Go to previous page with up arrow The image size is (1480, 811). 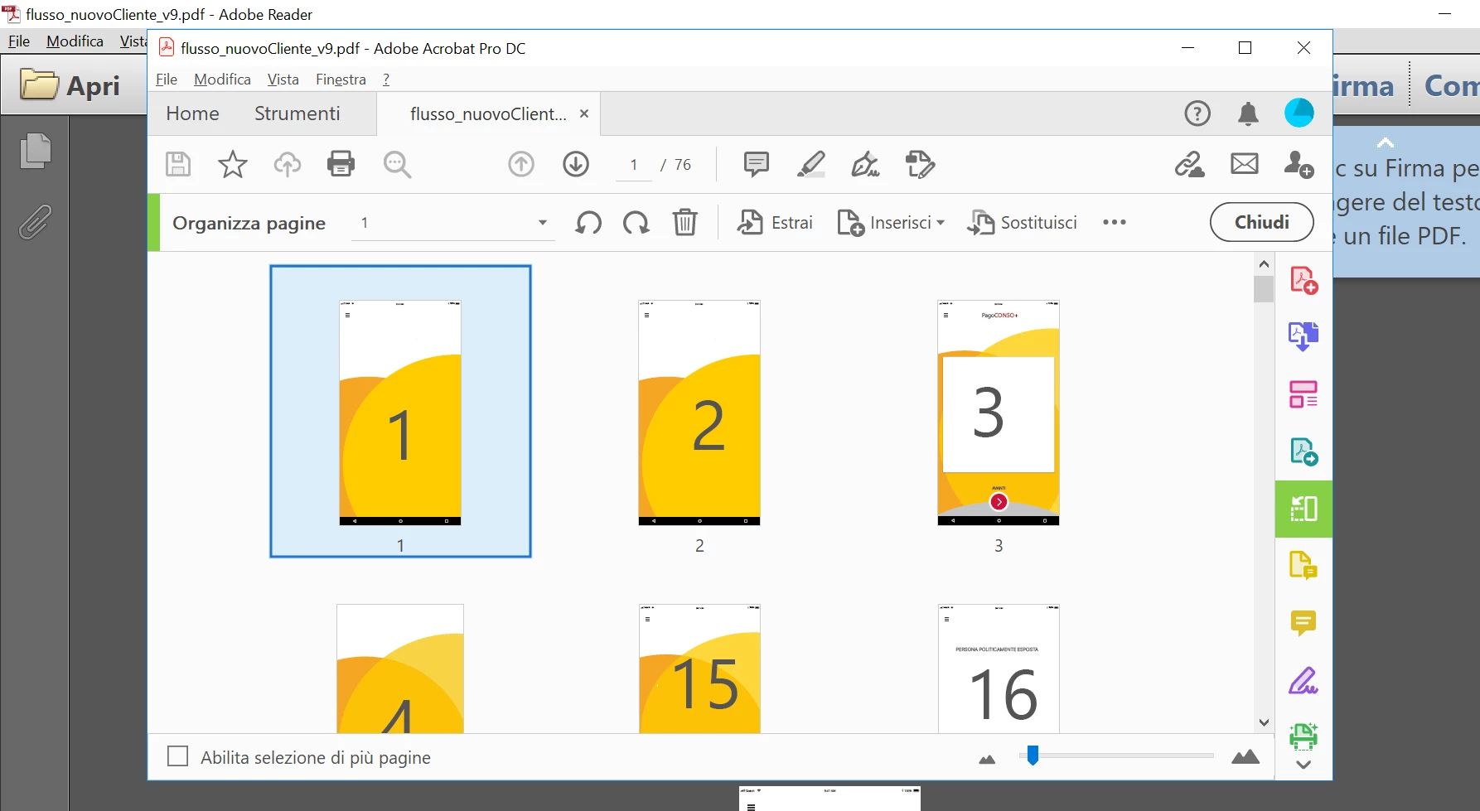(x=521, y=164)
